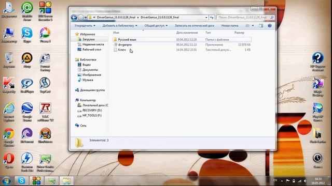
Task: Click the Explorer folder taskbar button
Action: (x=66, y=181)
